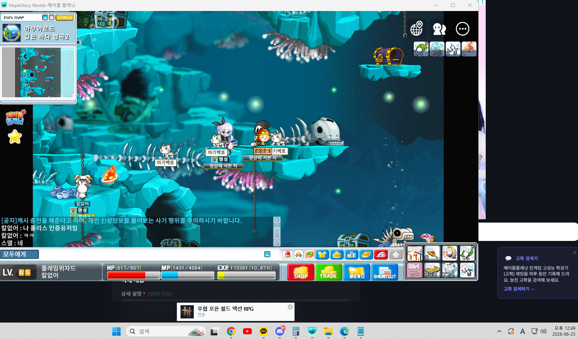Image resolution: width=578 pixels, height=339 pixels.
Task: Expand the mini map with plus button
Action: click(52, 17)
